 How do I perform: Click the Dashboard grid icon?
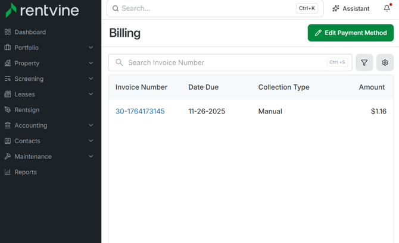click(8, 32)
